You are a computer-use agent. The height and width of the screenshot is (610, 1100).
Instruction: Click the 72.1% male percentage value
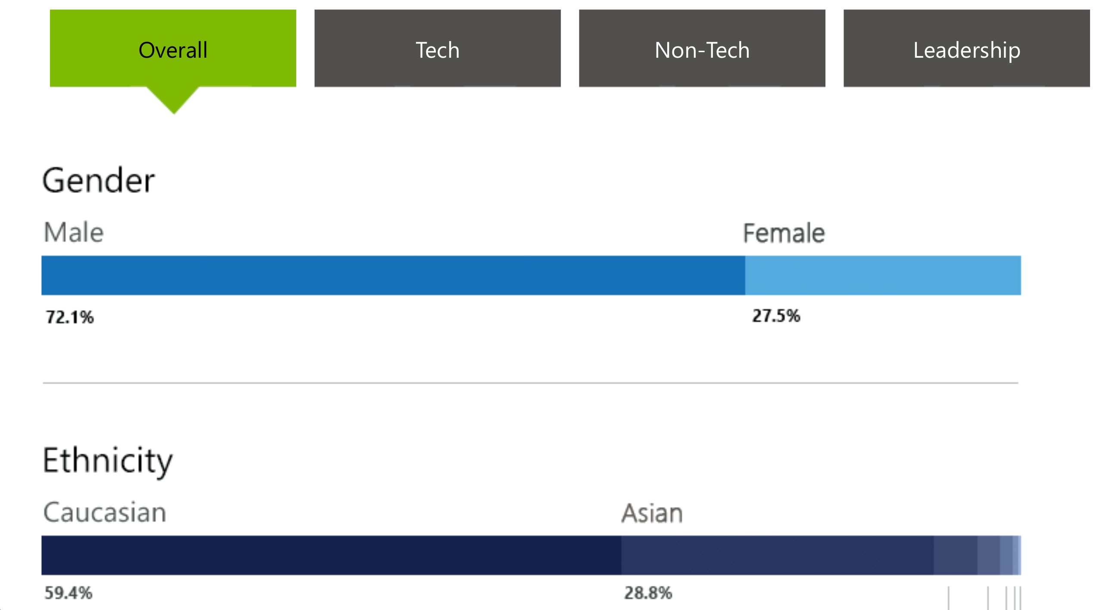click(x=70, y=317)
